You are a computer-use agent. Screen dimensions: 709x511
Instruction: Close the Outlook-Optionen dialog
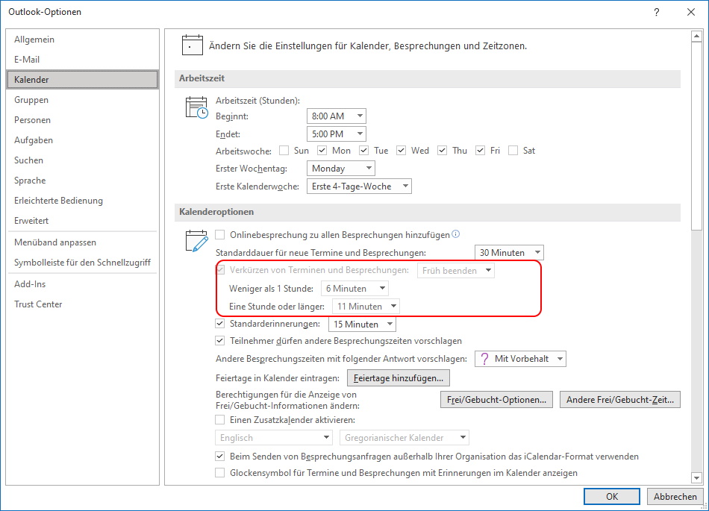coord(691,12)
